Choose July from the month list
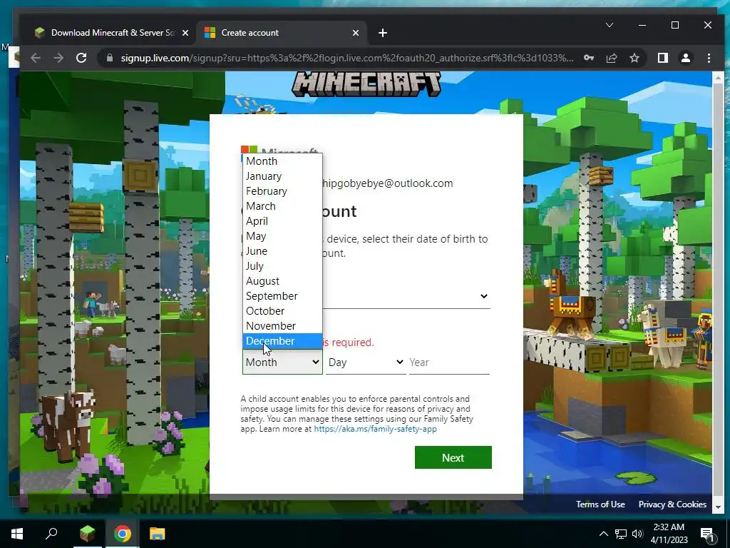The image size is (730, 548). (x=282, y=266)
